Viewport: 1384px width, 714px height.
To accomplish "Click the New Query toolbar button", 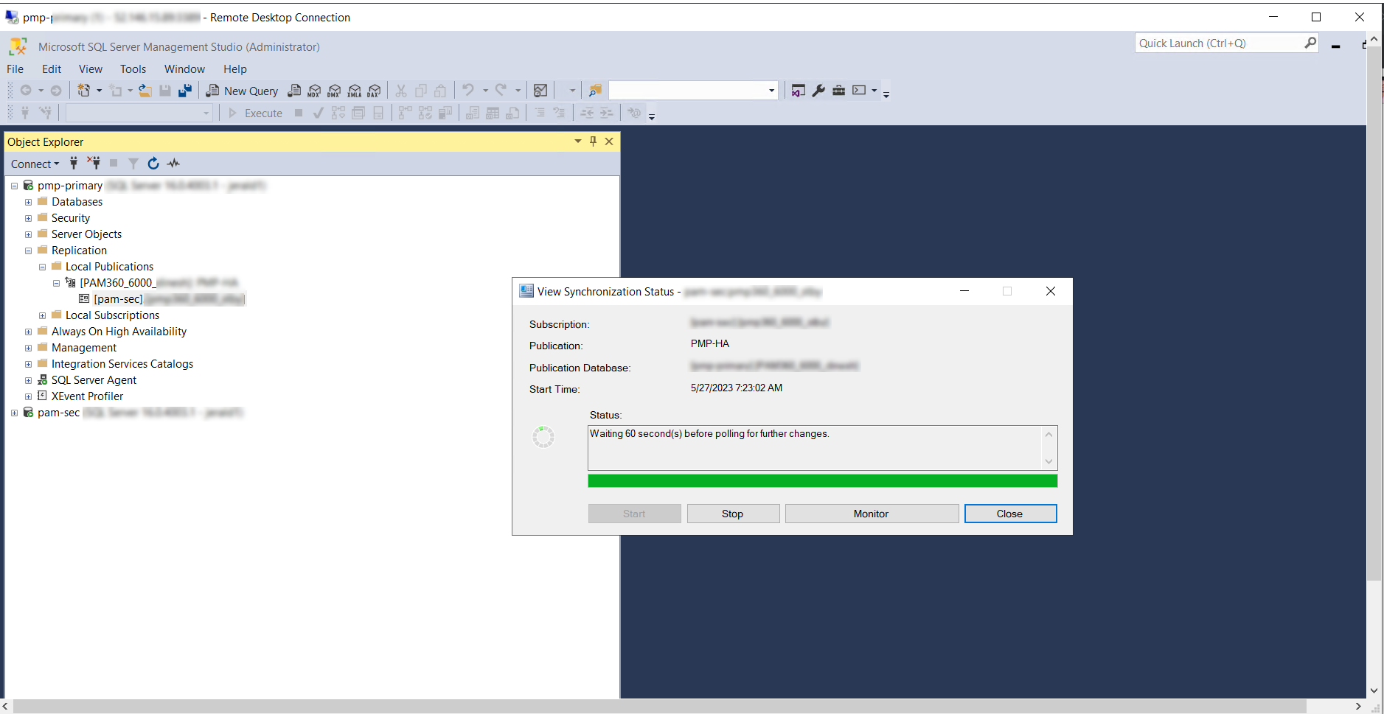I will [242, 91].
